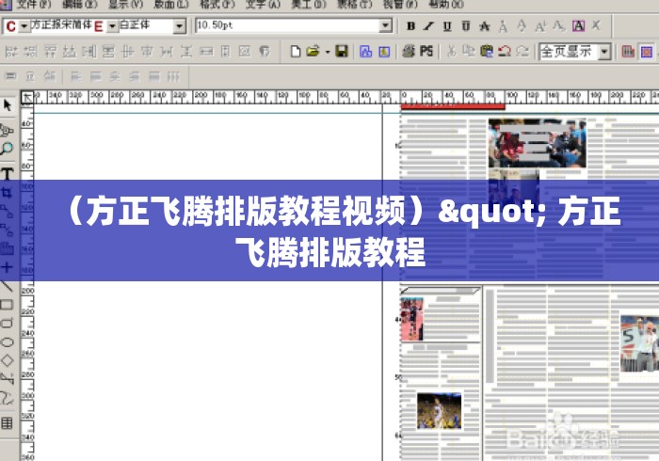Image resolution: width=659 pixels, height=461 pixels.
Task: Select the magnifier zoom tool
Action: 8,149
